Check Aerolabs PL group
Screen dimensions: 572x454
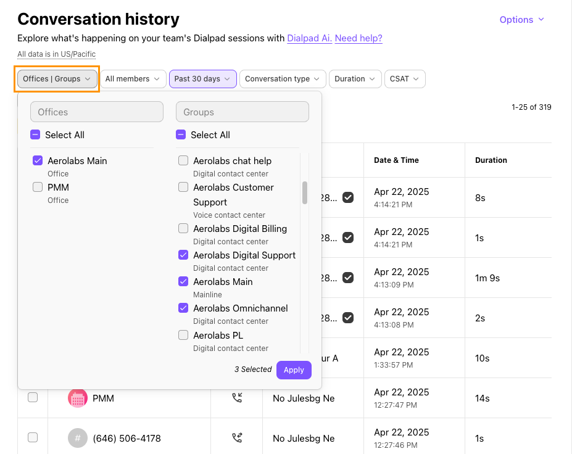pyautogui.click(x=183, y=335)
